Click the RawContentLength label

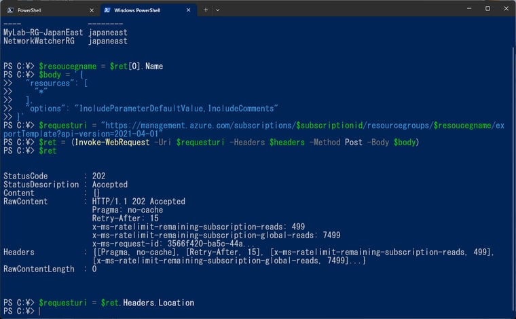pos(39,269)
